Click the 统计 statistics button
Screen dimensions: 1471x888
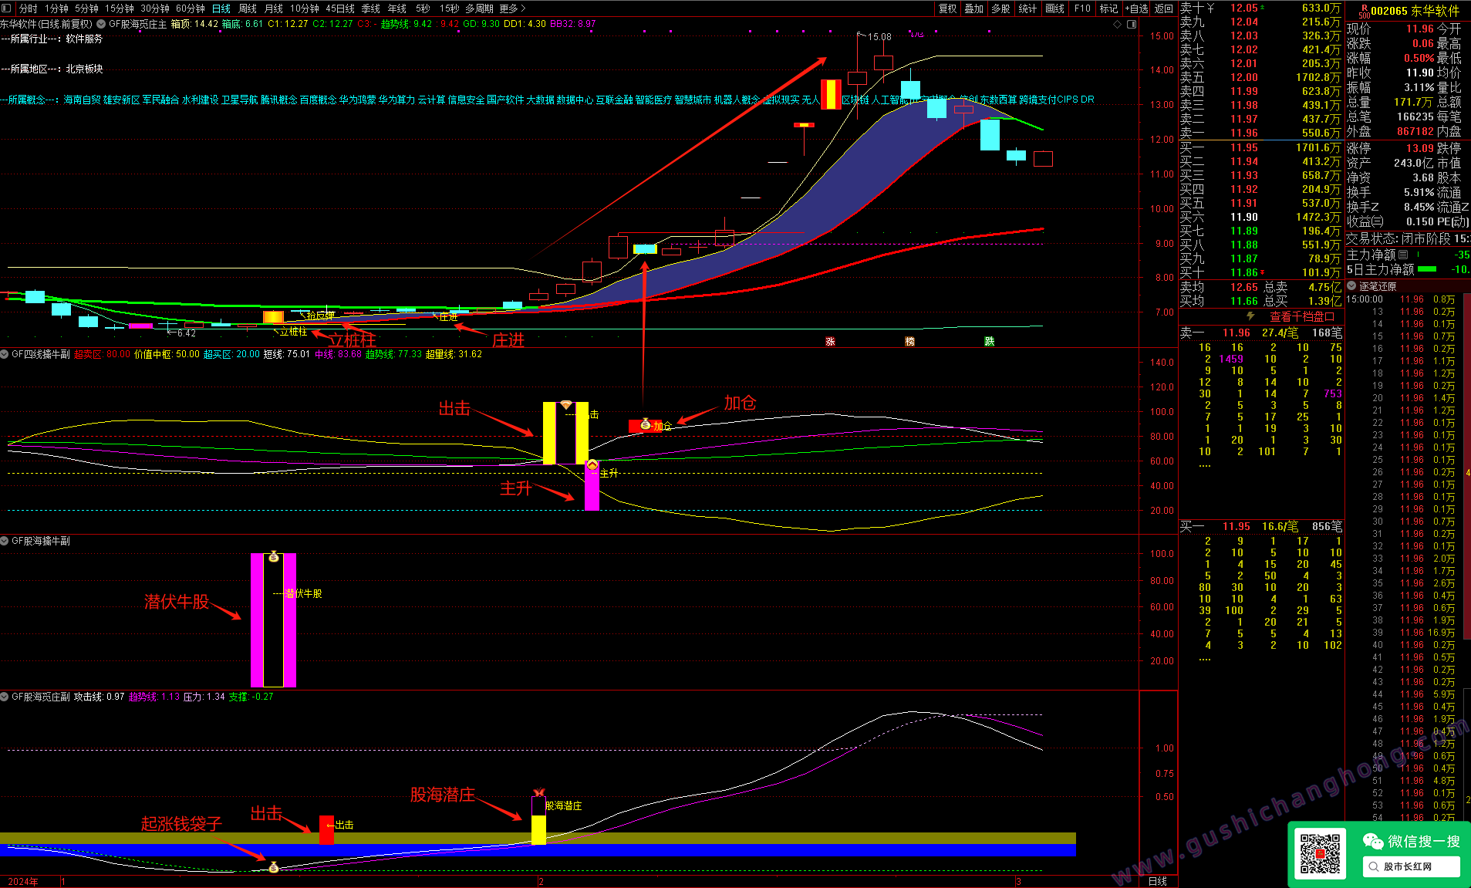pyautogui.click(x=1027, y=8)
